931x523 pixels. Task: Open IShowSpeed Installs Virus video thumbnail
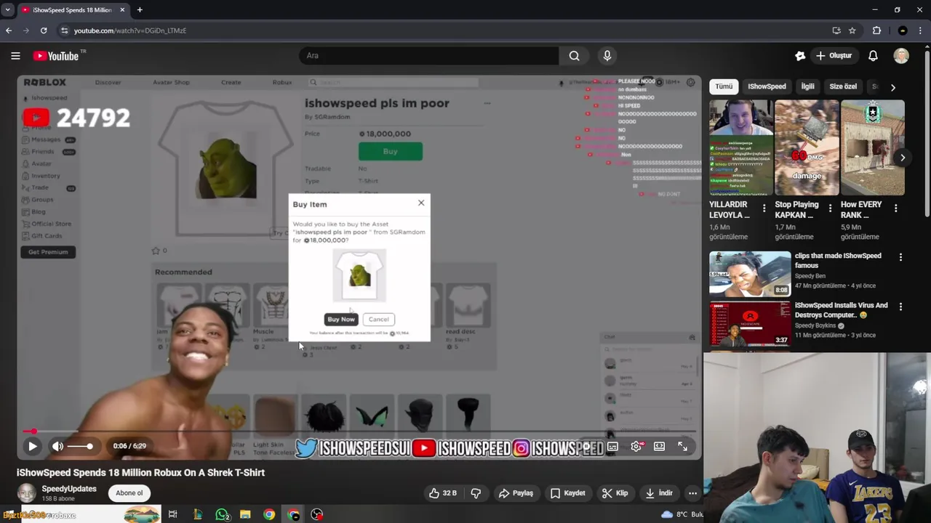coord(750,323)
